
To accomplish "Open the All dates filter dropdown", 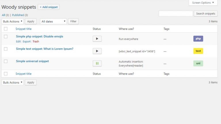I will (x=53, y=21).
